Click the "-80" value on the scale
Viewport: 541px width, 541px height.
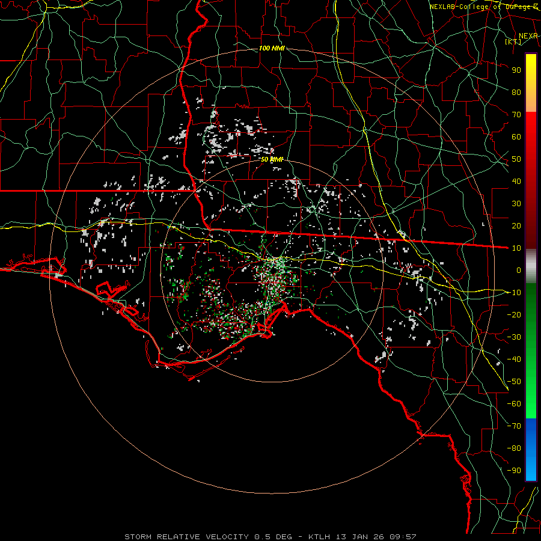point(514,448)
